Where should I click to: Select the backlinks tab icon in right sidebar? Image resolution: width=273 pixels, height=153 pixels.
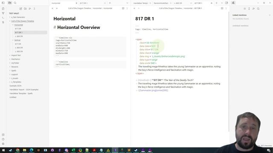[233, 3]
